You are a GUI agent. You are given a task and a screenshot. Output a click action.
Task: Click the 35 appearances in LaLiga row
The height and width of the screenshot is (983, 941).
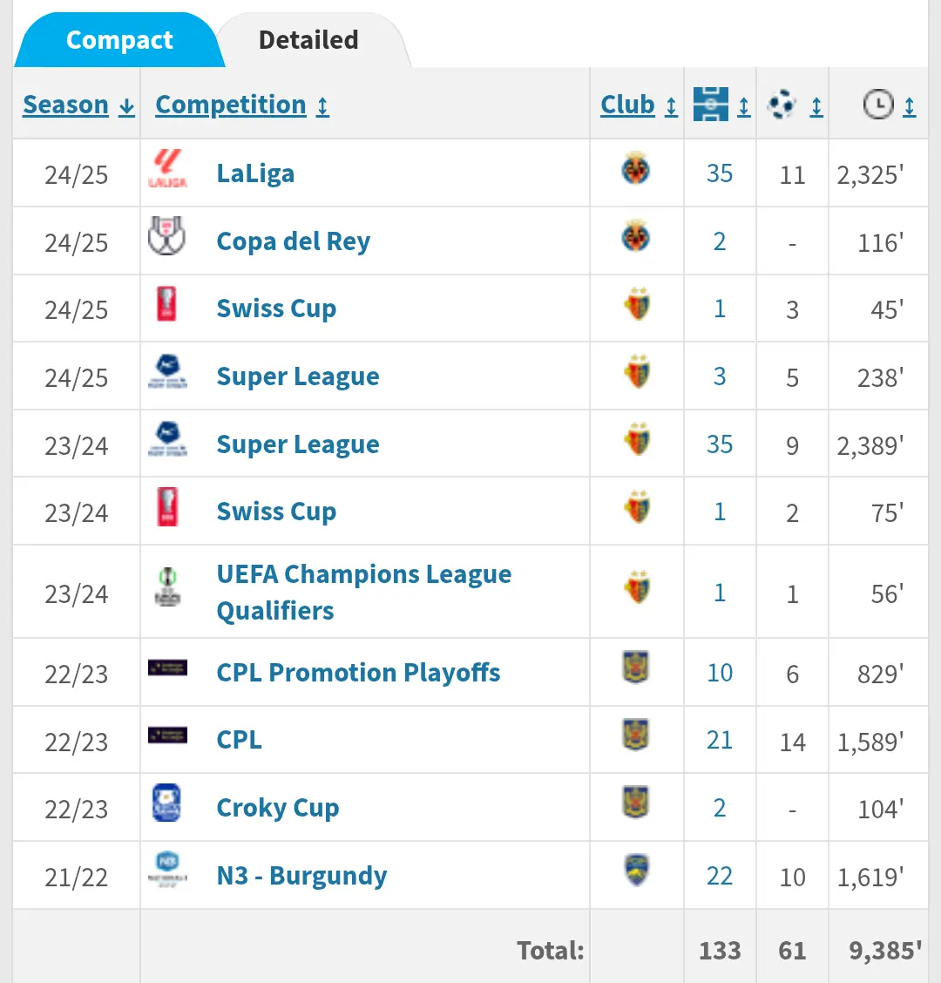pyautogui.click(x=720, y=173)
